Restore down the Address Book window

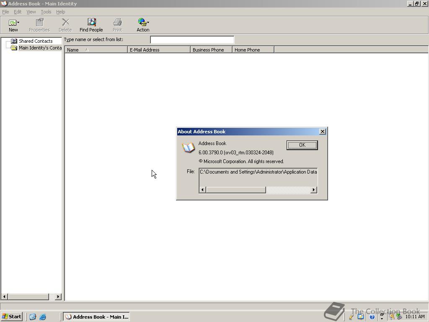pyautogui.click(x=417, y=3)
